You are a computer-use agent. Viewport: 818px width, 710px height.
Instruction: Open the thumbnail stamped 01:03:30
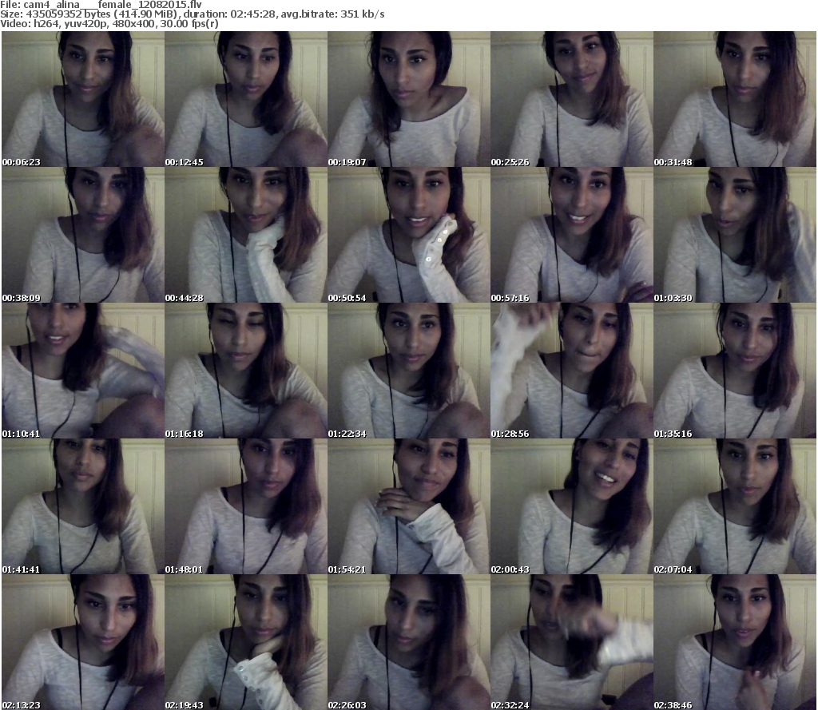(735, 235)
